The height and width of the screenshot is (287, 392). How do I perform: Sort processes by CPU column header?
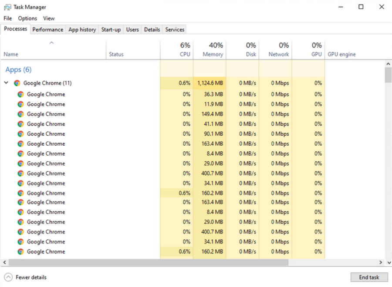pyautogui.click(x=177, y=50)
